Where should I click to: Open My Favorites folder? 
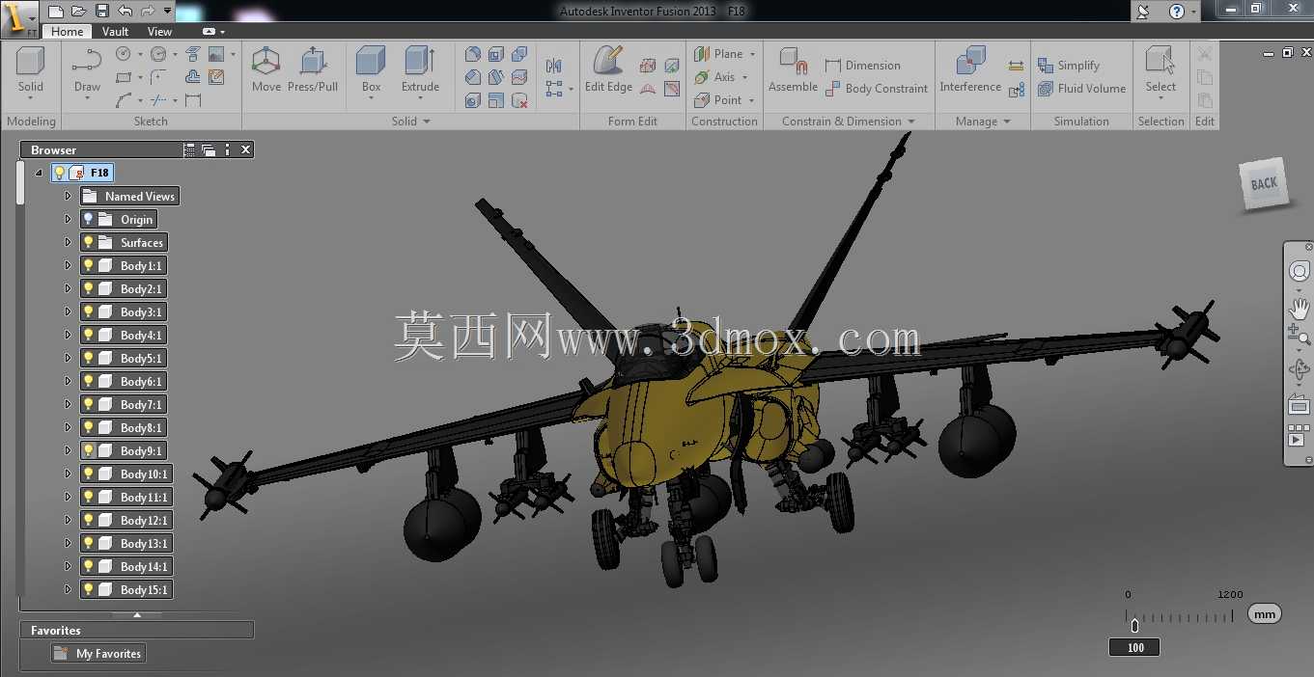click(98, 653)
